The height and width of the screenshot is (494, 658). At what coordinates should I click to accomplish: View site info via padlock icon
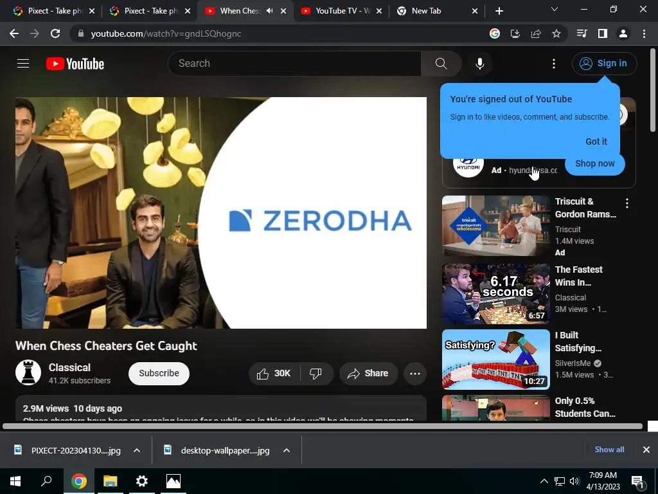click(81, 33)
